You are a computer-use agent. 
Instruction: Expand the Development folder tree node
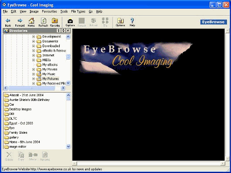(34, 37)
